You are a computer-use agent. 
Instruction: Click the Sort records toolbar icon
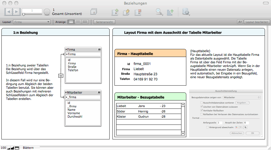[170, 12]
